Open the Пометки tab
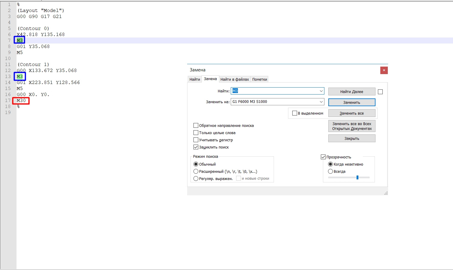Image resolution: width=453 pixels, height=270 pixels. (260, 79)
